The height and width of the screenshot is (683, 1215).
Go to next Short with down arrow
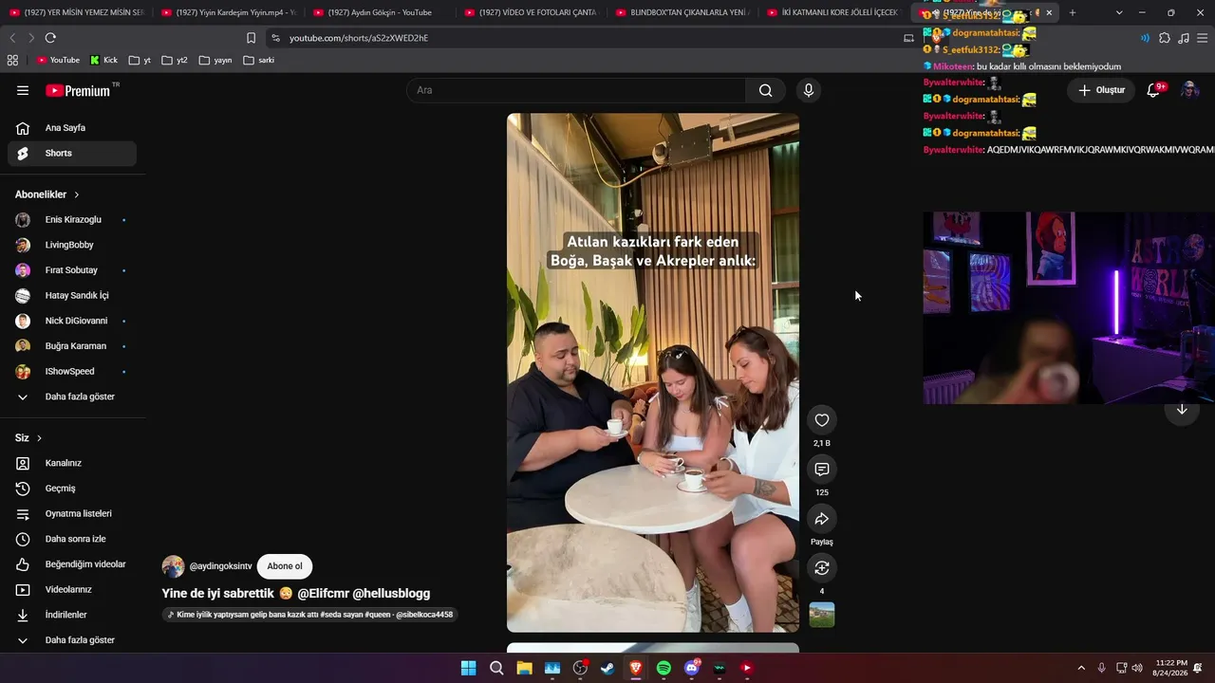coord(1182,410)
